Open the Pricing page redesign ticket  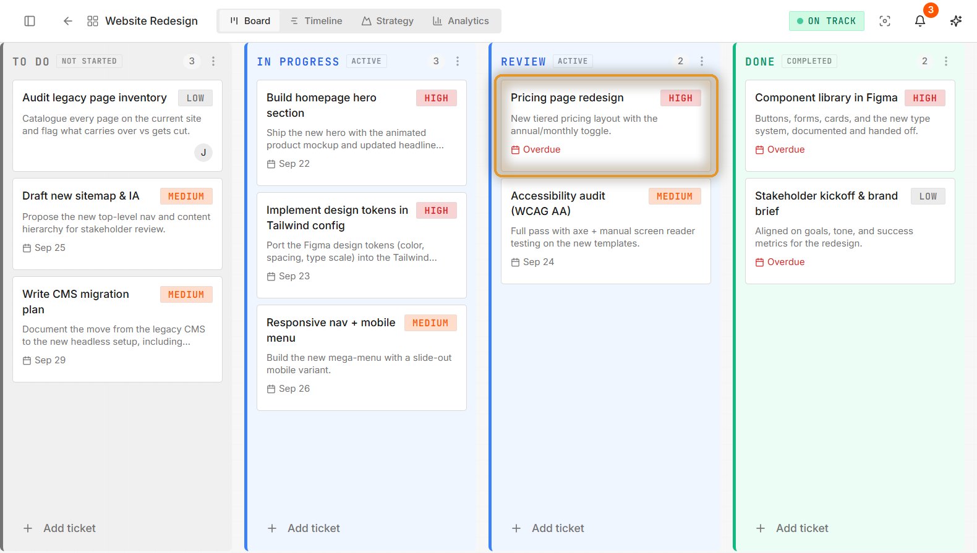(x=606, y=125)
